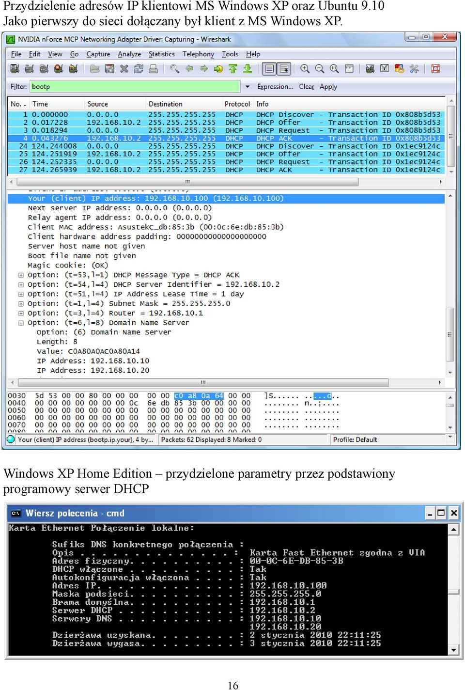Open the capture interfaces list icon
The height and width of the screenshot is (690, 465).
(15, 69)
